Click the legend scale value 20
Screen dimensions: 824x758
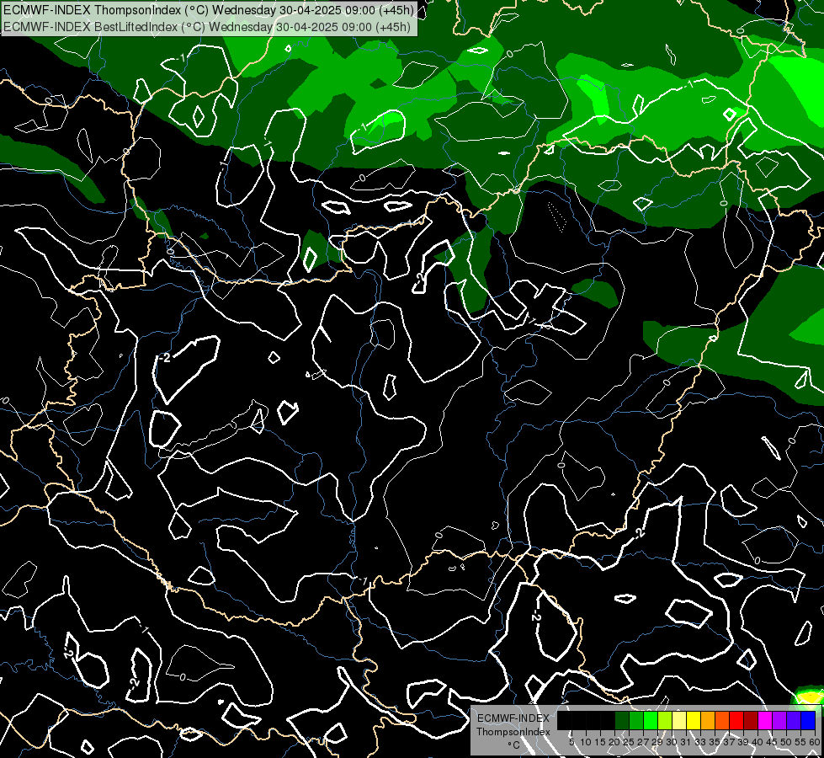coord(615,742)
